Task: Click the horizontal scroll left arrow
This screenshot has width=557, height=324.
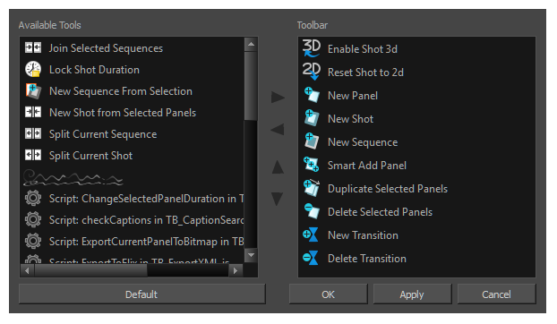Action: [27, 271]
